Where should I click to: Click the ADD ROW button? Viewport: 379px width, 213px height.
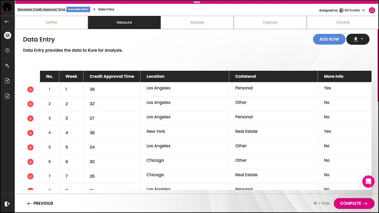[329, 39]
